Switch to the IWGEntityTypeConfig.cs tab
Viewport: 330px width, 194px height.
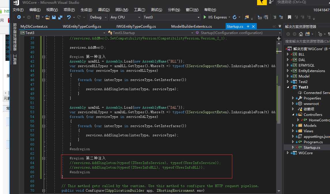[136, 27]
